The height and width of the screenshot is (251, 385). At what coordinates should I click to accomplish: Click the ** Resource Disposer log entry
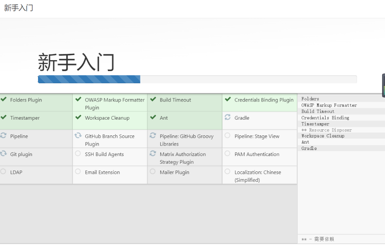pos(327,130)
